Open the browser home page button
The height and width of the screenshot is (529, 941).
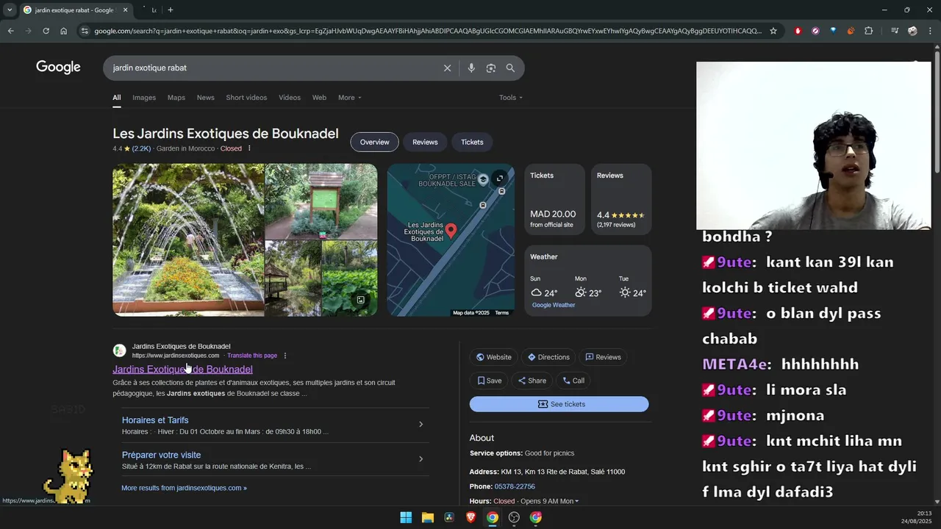tap(63, 31)
